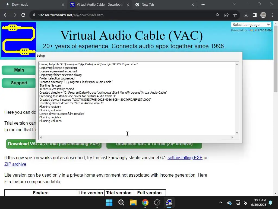Click the browser back arrow
The width and height of the screenshot is (278, 209).
pos(6,15)
